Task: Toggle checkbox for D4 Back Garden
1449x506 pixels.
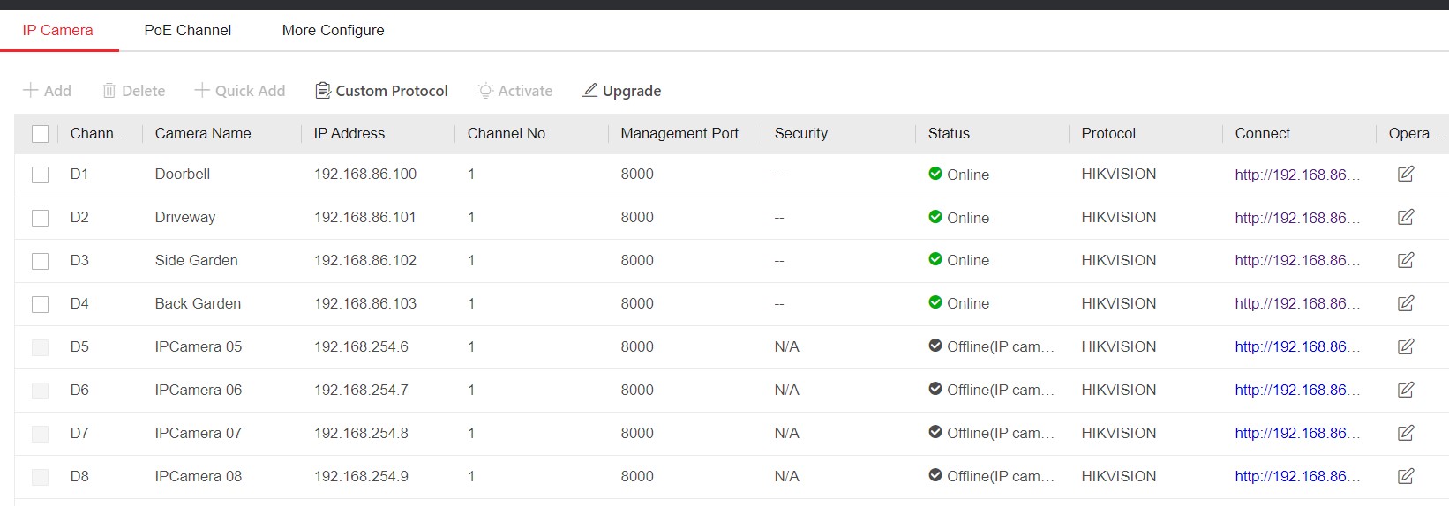Action: point(40,304)
